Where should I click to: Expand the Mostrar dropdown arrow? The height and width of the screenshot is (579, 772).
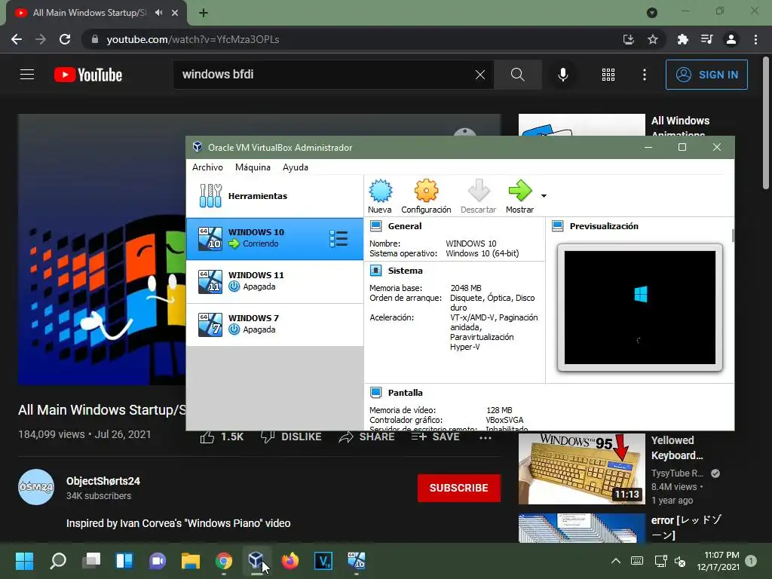pyautogui.click(x=544, y=196)
